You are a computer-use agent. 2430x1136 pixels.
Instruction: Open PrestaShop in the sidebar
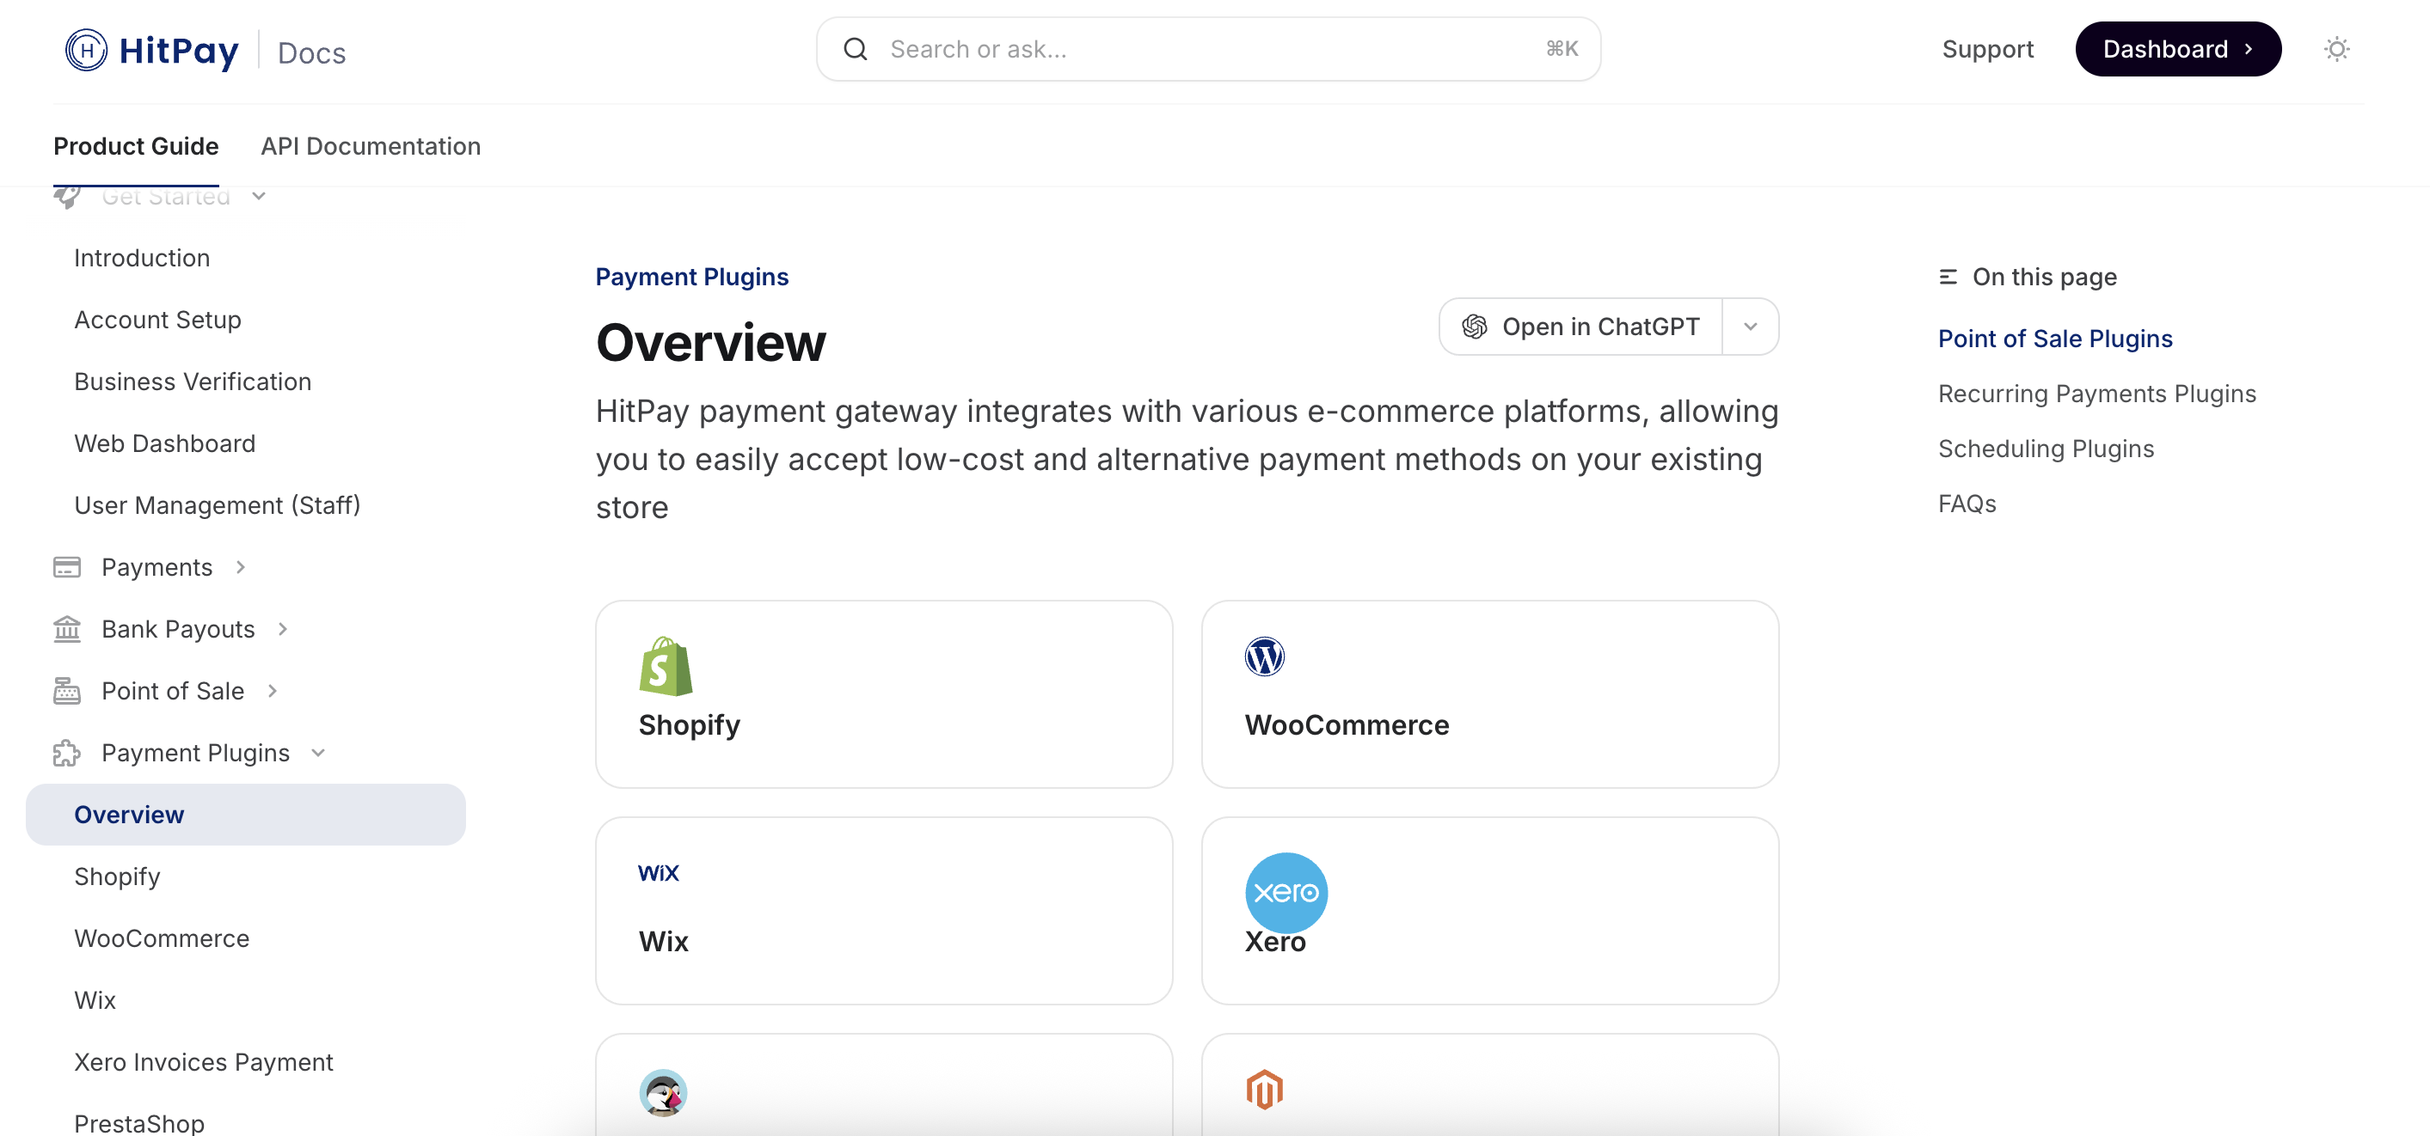pos(139,1124)
